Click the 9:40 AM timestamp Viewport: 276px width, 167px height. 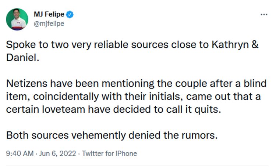[x=20, y=153]
